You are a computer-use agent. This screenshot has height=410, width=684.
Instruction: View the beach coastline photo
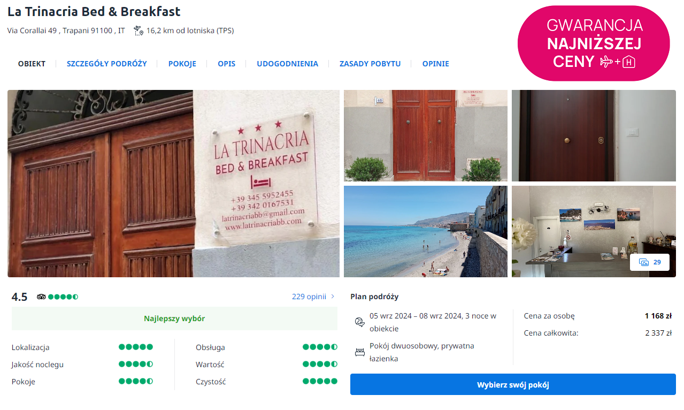[425, 231]
